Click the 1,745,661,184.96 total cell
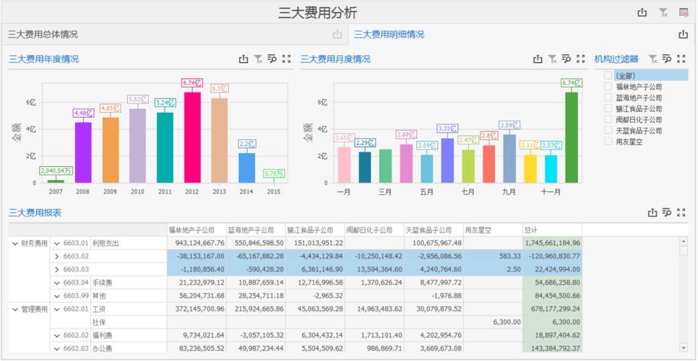The height and width of the screenshot is (361, 698). [552, 243]
